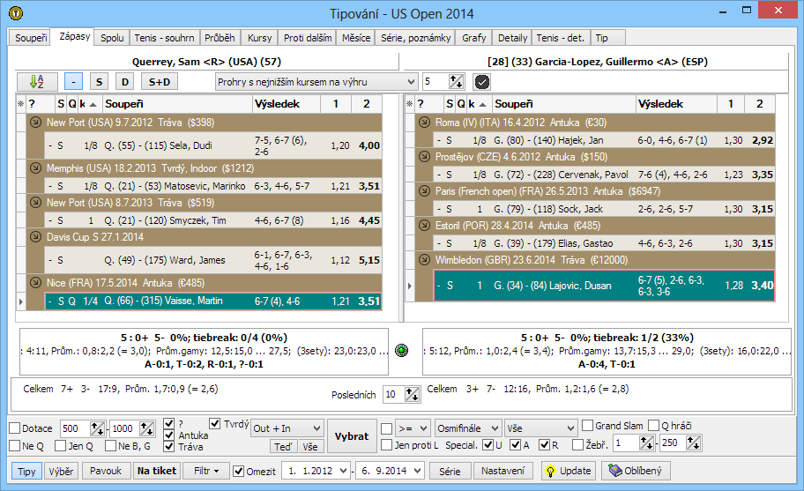Viewport: 804px width, 491px height.
Task: Toggle the Omezit date limit checkbox
Action: click(238, 471)
